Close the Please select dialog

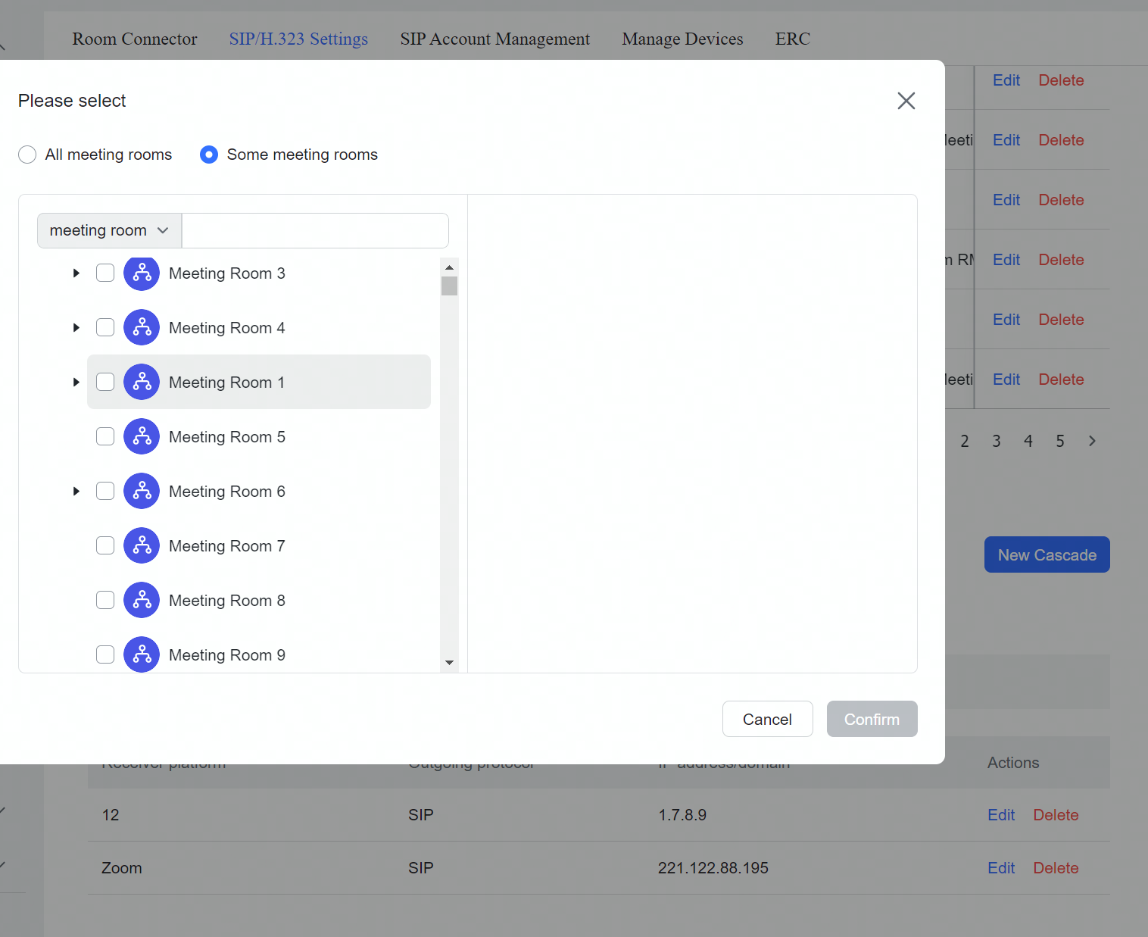[906, 101]
